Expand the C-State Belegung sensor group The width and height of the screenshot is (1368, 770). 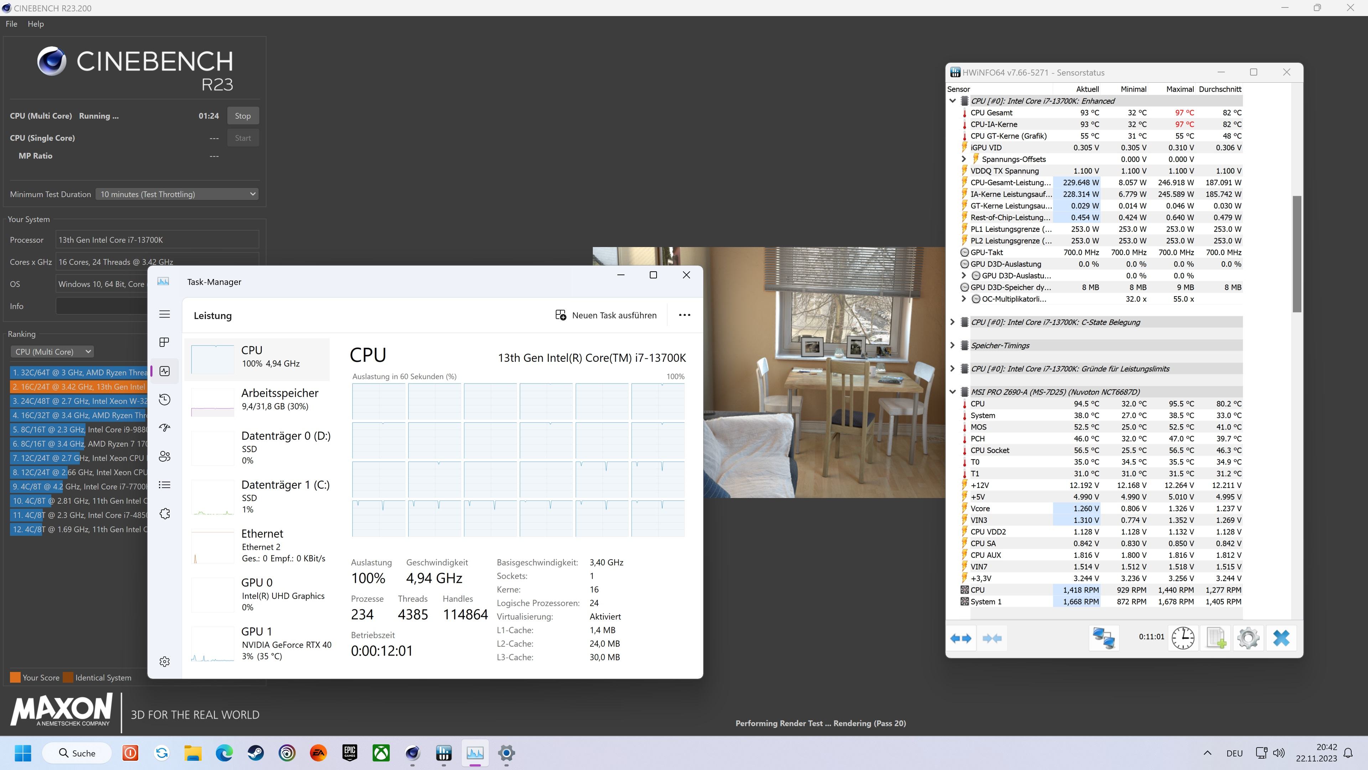tap(953, 322)
